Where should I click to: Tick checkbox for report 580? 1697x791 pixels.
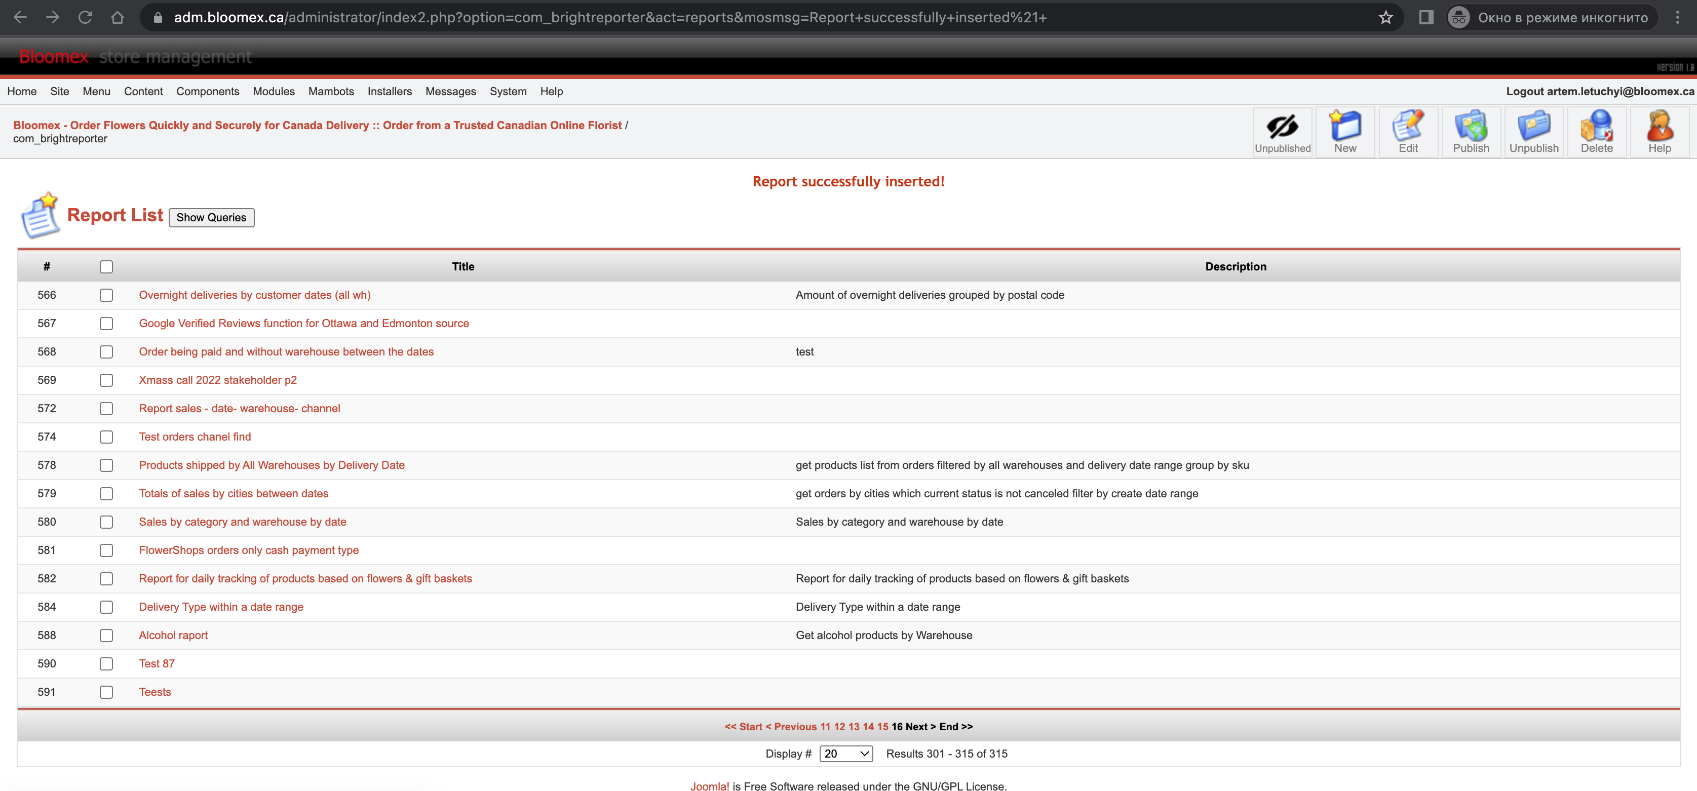point(106,522)
